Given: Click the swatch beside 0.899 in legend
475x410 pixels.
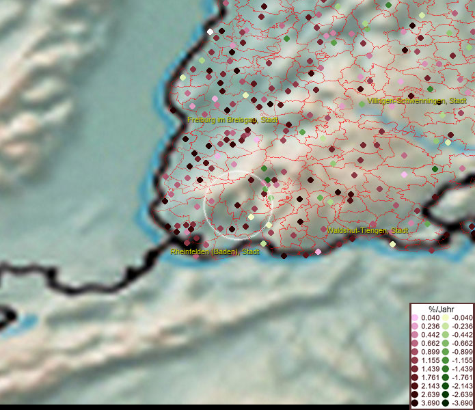Looking at the screenshot, I should (415, 352).
